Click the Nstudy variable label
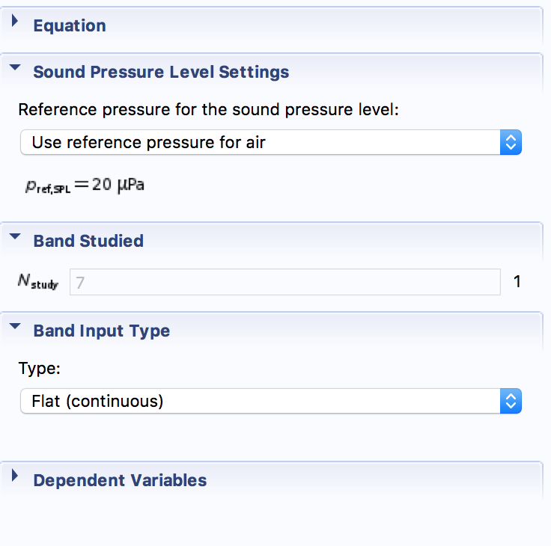551x546 pixels. point(38,282)
